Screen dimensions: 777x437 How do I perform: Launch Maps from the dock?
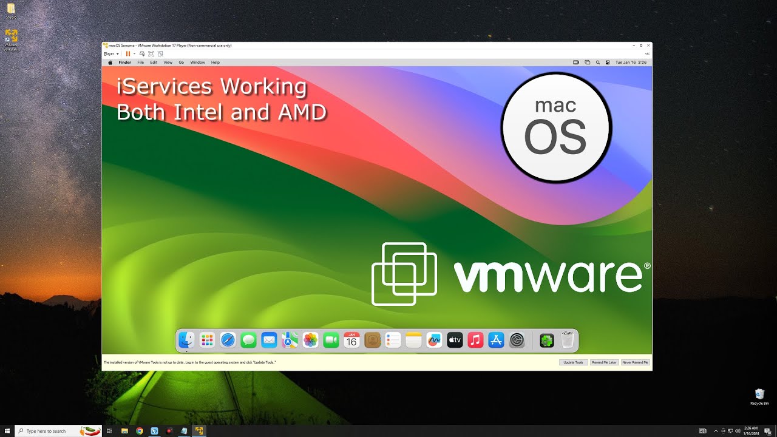click(x=290, y=340)
